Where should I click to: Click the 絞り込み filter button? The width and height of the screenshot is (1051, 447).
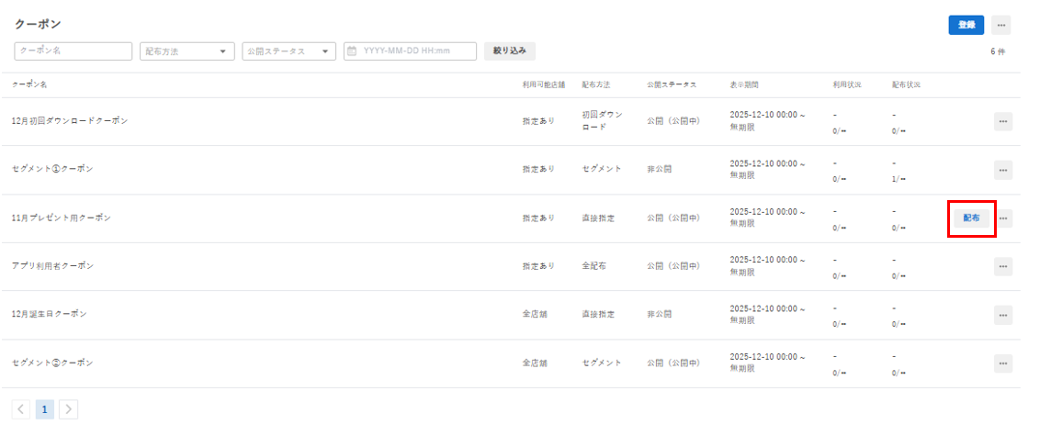(509, 50)
